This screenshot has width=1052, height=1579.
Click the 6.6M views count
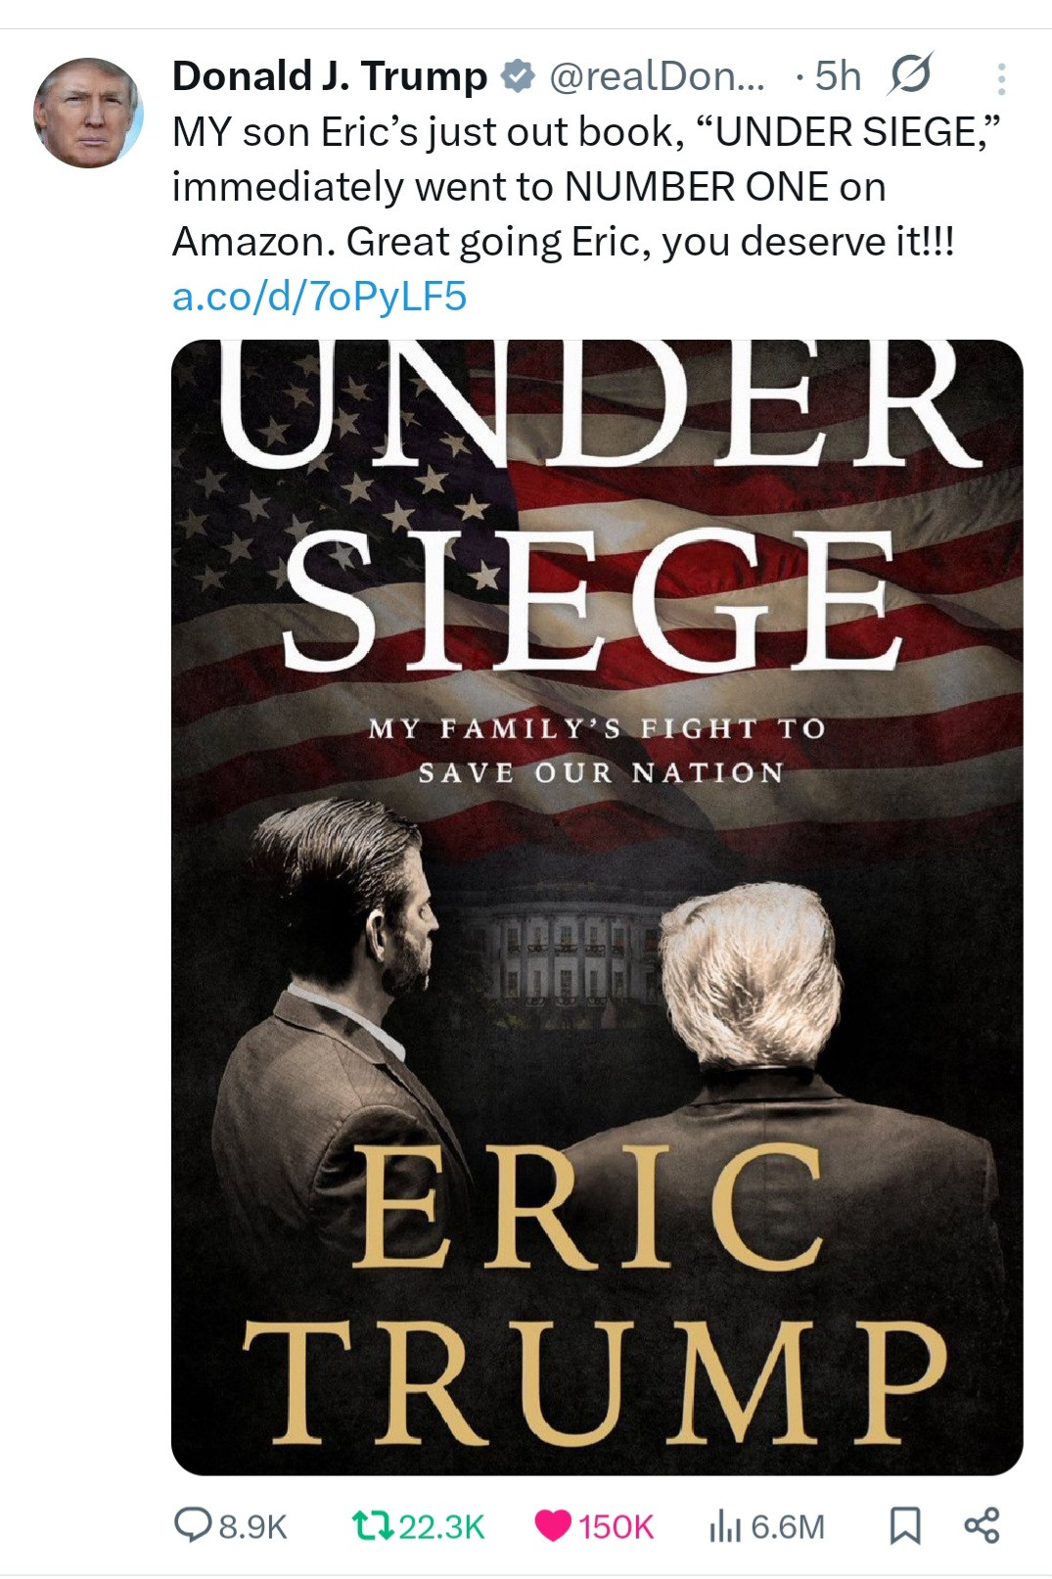click(x=788, y=1526)
